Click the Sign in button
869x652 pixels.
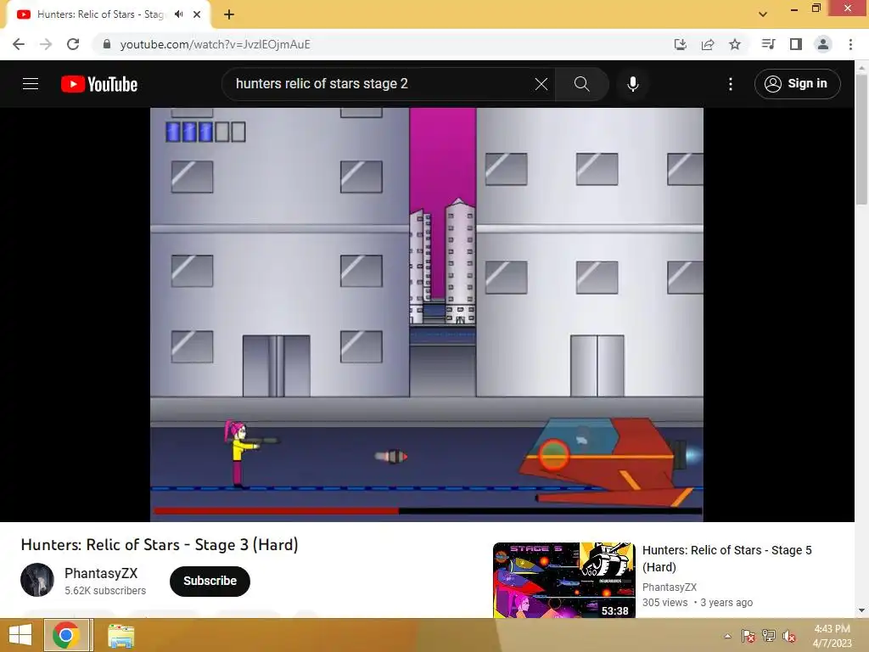tap(797, 84)
